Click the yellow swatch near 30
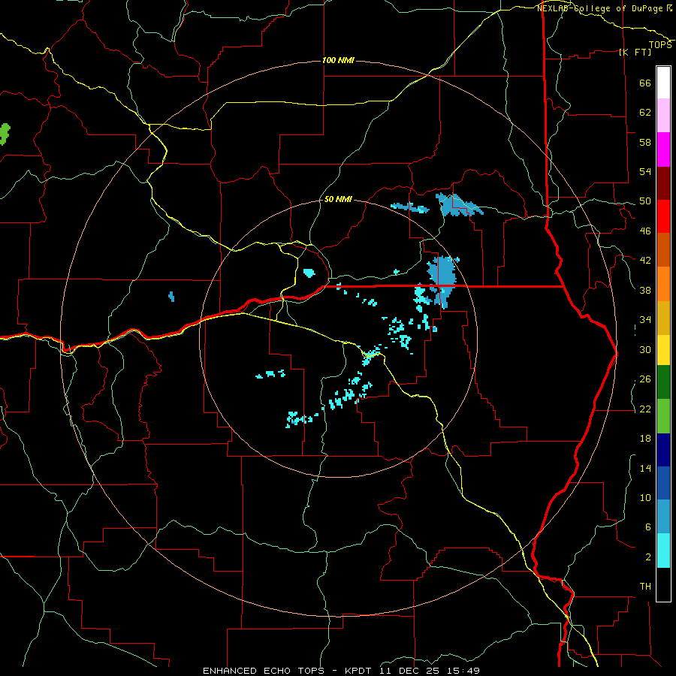 (x=663, y=349)
